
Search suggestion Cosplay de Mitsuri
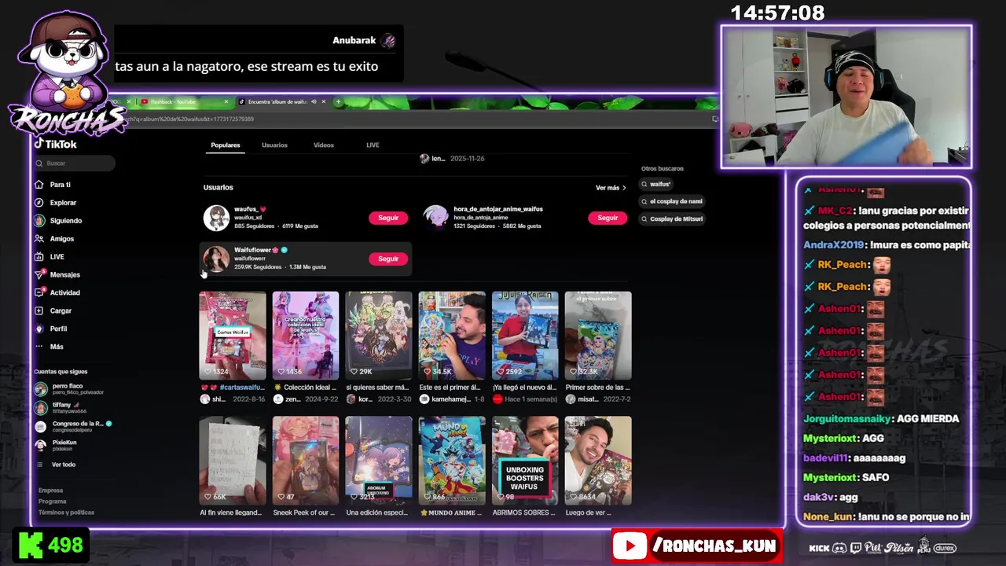[x=672, y=219]
